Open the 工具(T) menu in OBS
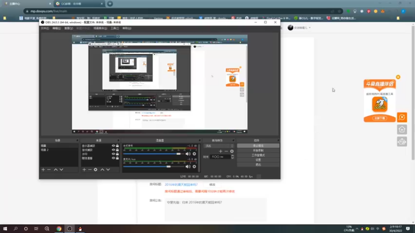 tap(115, 28)
